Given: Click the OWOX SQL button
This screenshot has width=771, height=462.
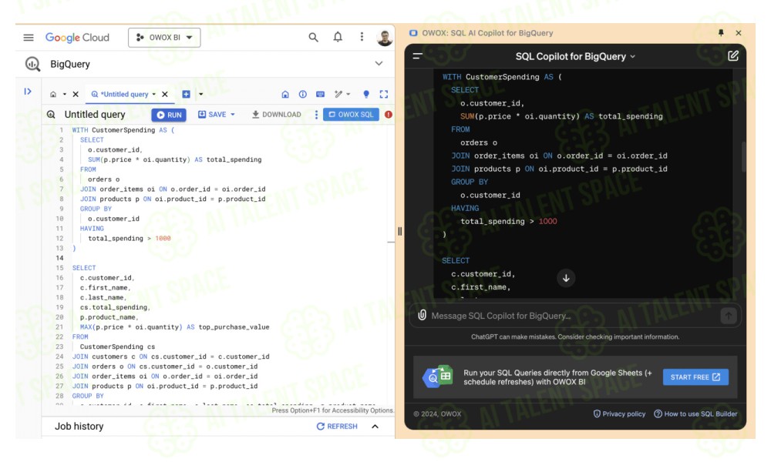Looking at the screenshot, I should [351, 115].
